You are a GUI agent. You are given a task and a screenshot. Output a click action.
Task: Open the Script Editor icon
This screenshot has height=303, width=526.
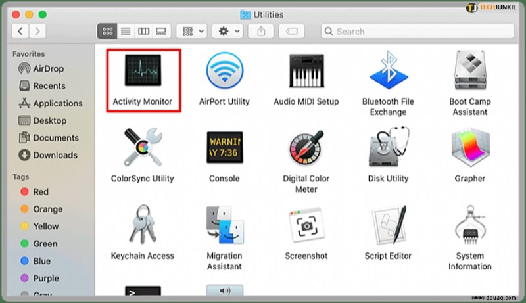click(x=389, y=225)
